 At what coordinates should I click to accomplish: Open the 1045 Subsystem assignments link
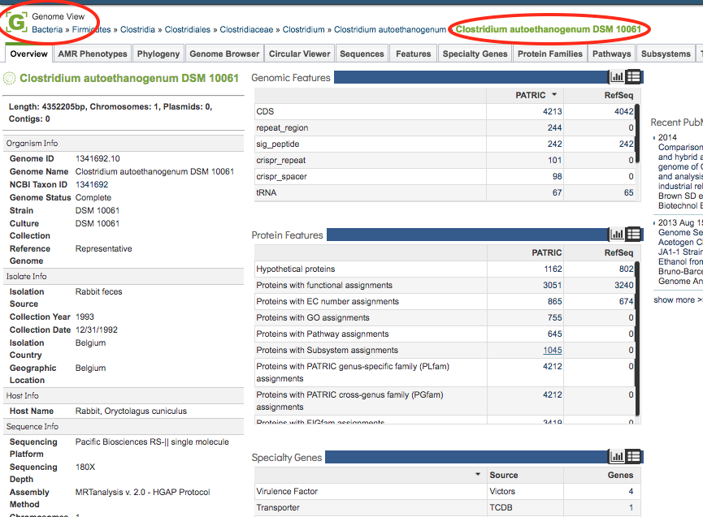click(553, 350)
